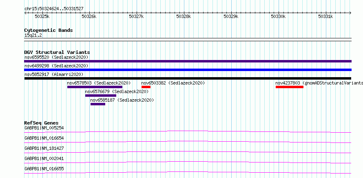Click the GABPB1|NM_016654 transcript label
363x178 pixels.
44,138
